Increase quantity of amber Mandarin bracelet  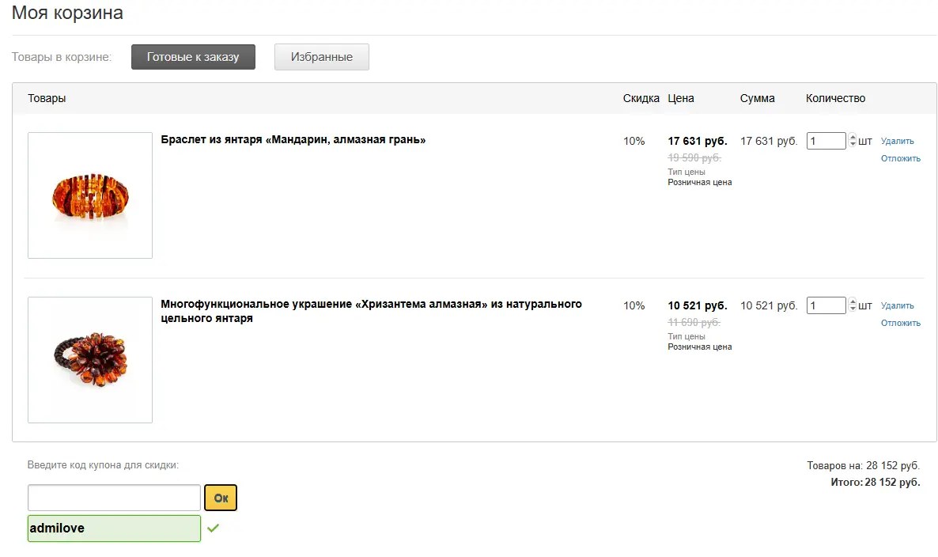(853, 137)
